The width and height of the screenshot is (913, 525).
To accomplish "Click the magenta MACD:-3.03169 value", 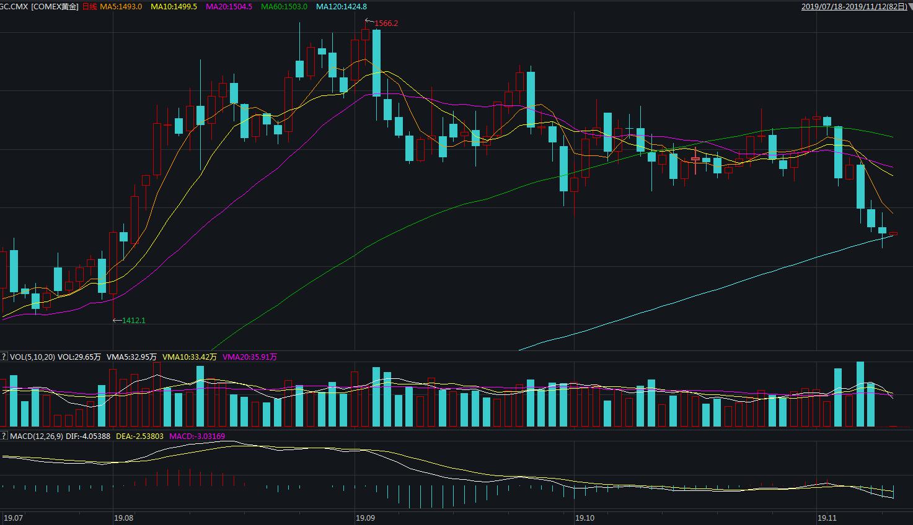I will 197,436.
